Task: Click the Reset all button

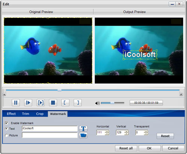Action: [126, 148]
